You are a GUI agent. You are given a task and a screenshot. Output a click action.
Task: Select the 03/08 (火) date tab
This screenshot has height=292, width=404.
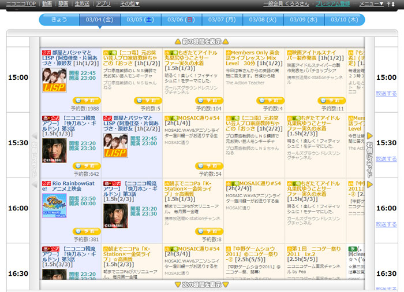(263, 20)
